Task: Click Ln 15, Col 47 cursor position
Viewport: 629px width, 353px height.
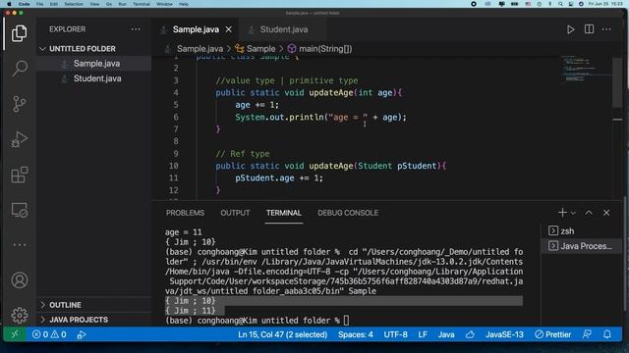Action: [x=282, y=334]
